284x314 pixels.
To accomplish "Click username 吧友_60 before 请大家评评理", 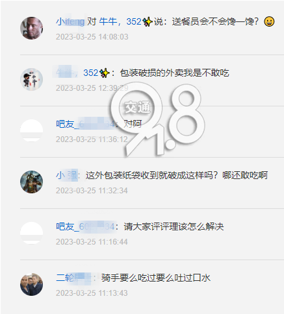I will (x=85, y=226).
